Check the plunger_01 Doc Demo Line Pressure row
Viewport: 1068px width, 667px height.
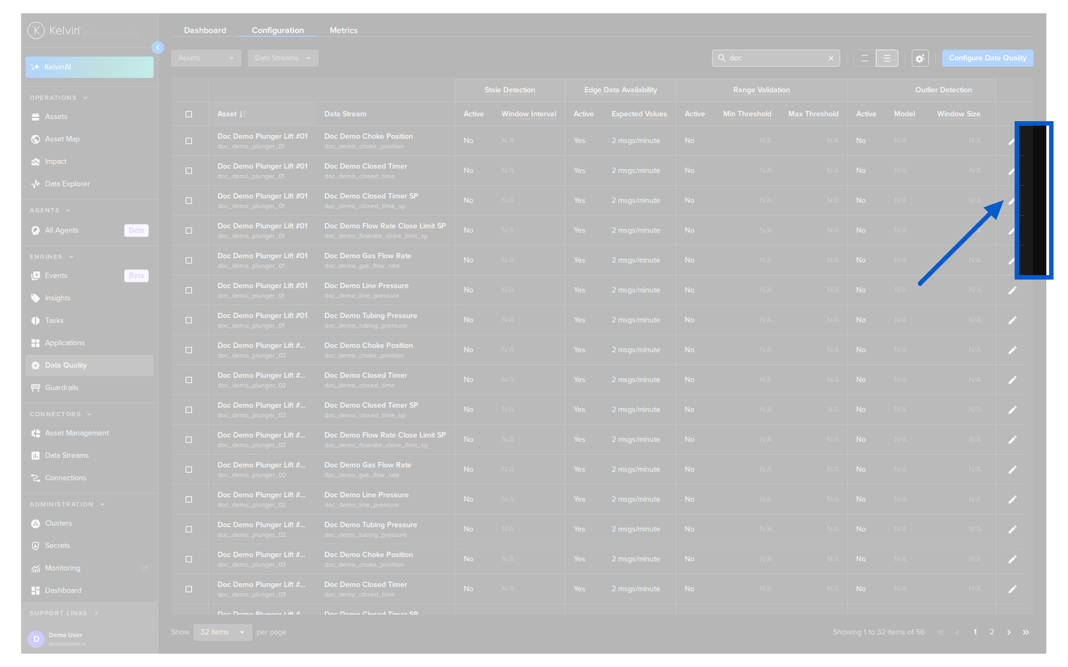tap(189, 290)
